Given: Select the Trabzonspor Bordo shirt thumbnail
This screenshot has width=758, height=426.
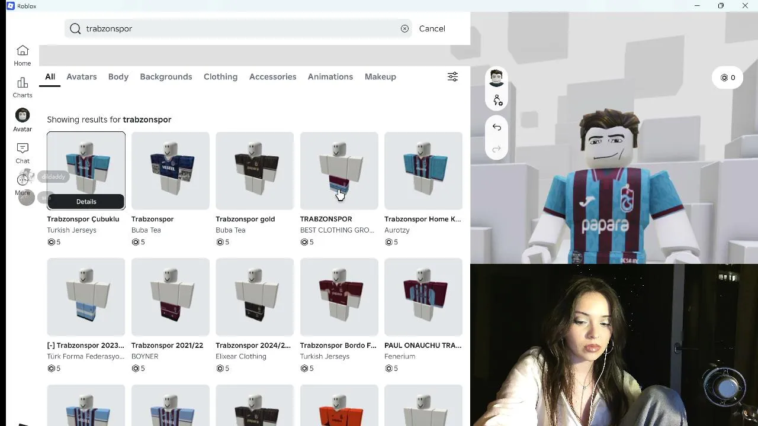Looking at the screenshot, I should pyautogui.click(x=339, y=297).
